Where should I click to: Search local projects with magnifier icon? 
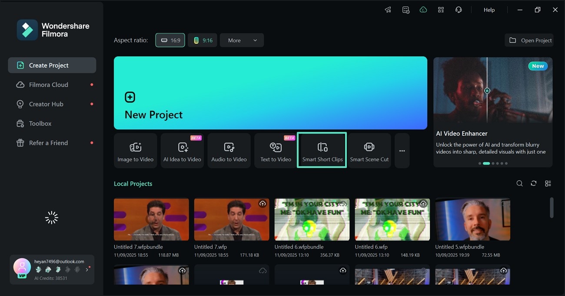[519, 184]
